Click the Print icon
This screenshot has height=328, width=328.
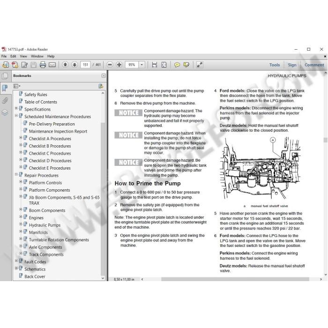point(43,65)
